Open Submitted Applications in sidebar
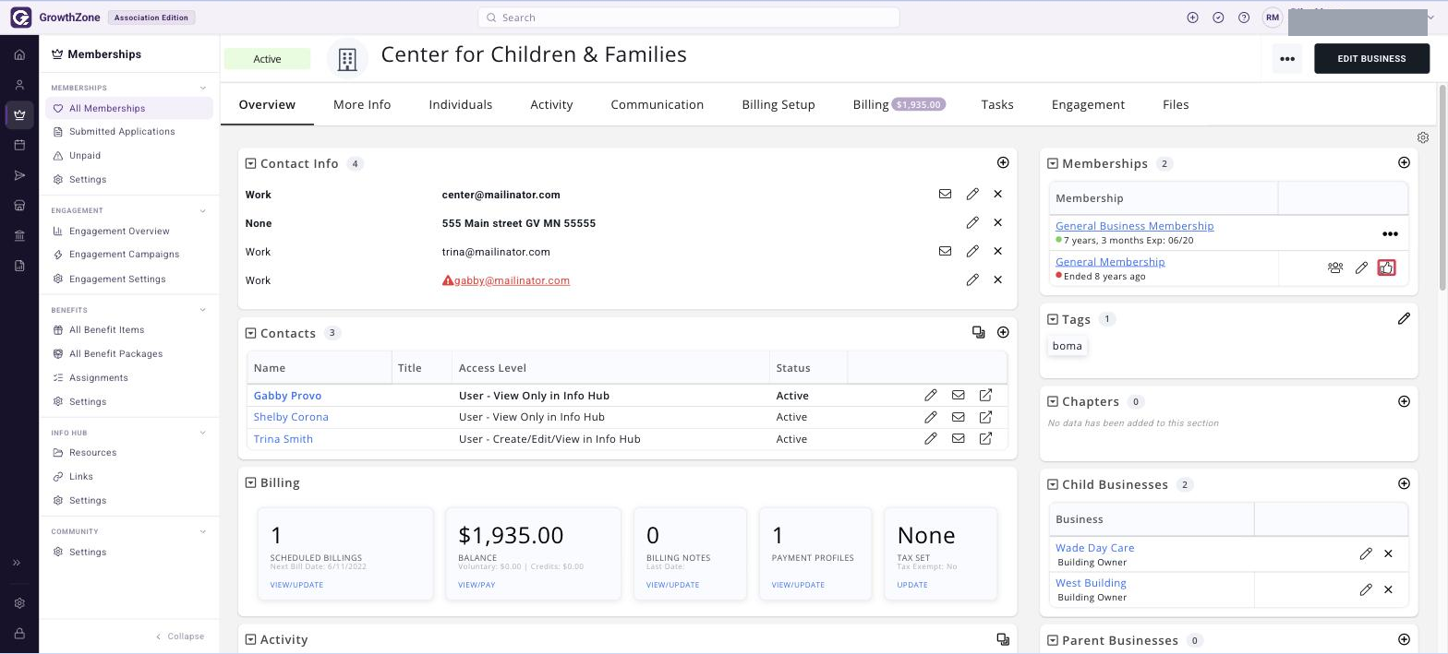This screenshot has height=654, width=1448. (122, 132)
